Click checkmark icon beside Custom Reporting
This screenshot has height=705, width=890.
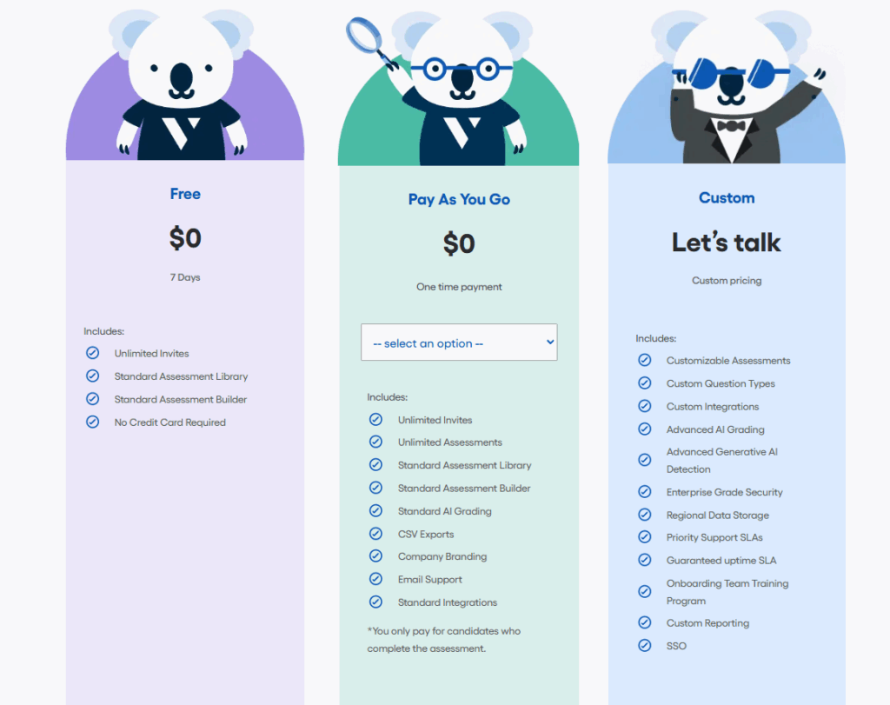click(x=645, y=622)
